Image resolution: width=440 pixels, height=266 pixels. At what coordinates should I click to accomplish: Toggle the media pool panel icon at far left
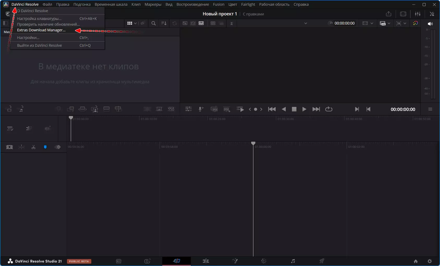(5, 23)
